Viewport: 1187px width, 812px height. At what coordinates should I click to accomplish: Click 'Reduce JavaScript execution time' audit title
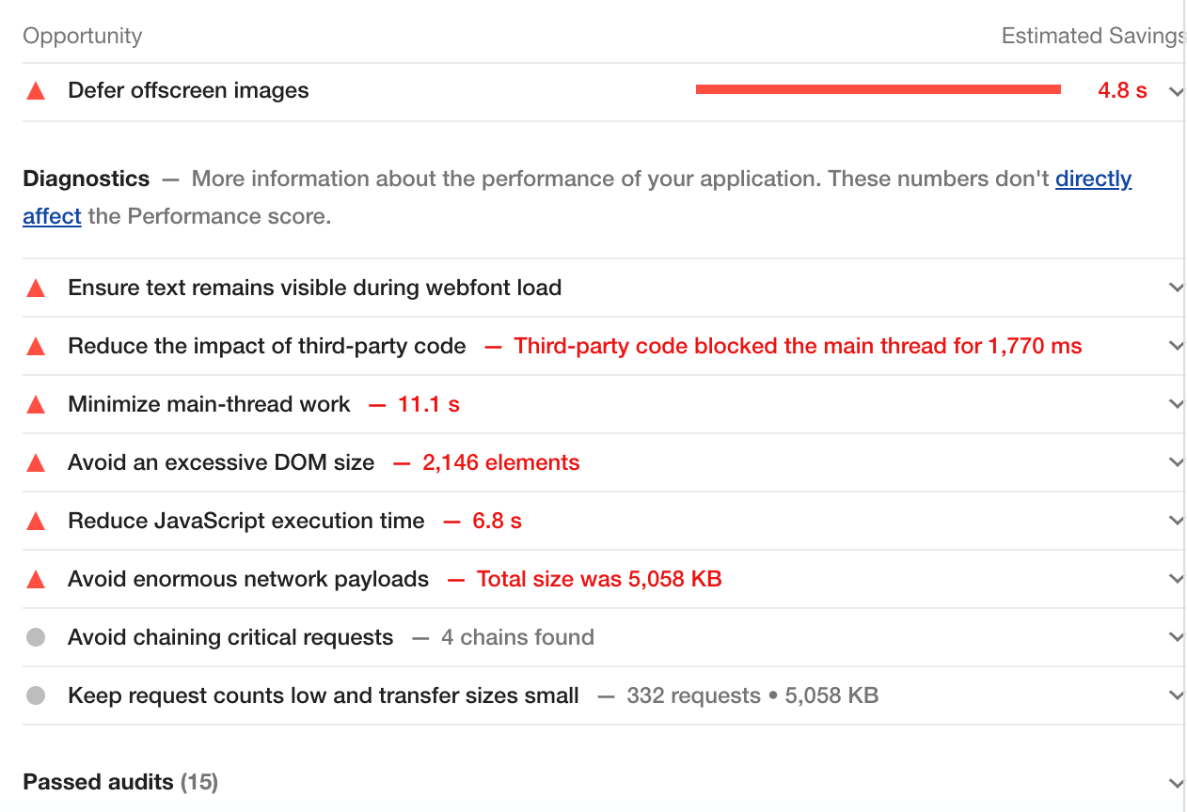pos(246,521)
